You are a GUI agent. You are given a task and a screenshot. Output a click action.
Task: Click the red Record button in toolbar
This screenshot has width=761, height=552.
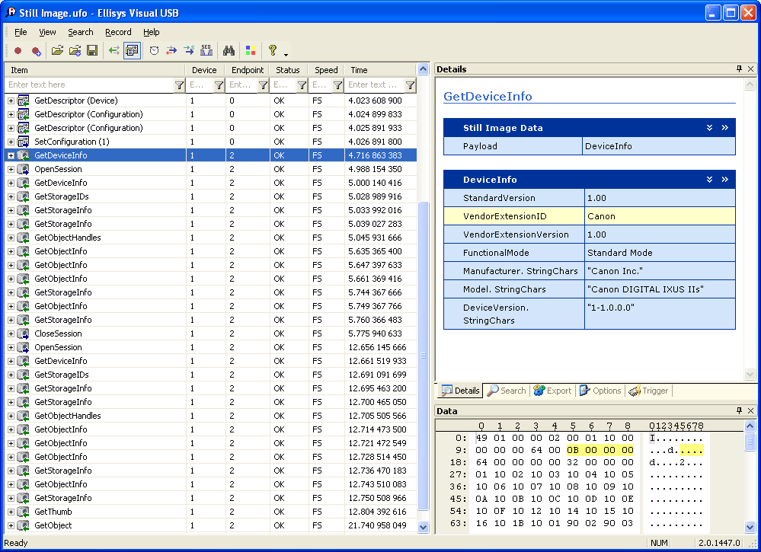(18, 51)
